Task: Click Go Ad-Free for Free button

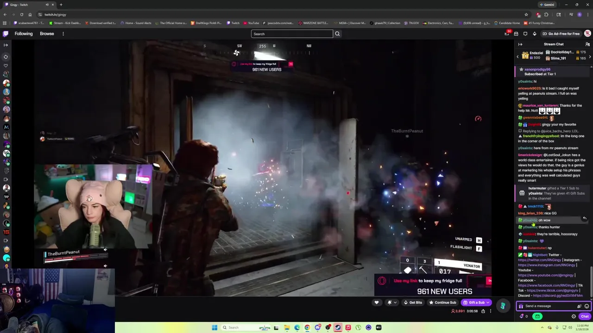Action: click(x=560, y=34)
